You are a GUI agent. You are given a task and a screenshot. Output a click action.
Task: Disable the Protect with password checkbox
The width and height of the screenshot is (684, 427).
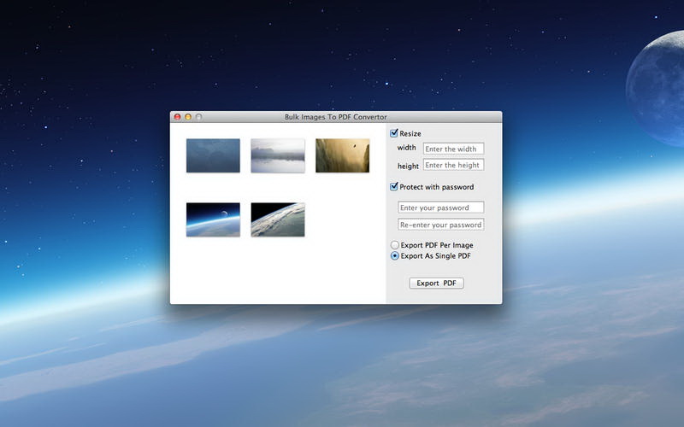(x=394, y=187)
